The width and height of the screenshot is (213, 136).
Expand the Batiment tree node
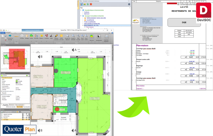pyautogui.click(x=83, y=14)
